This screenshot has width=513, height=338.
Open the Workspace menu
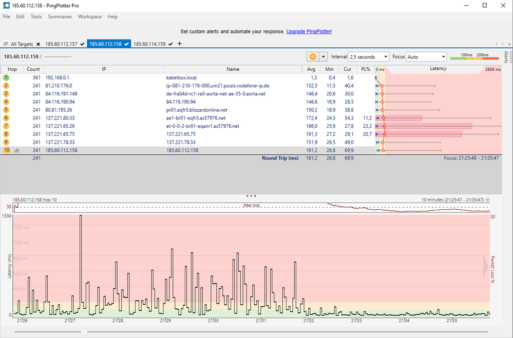[x=89, y=16]
